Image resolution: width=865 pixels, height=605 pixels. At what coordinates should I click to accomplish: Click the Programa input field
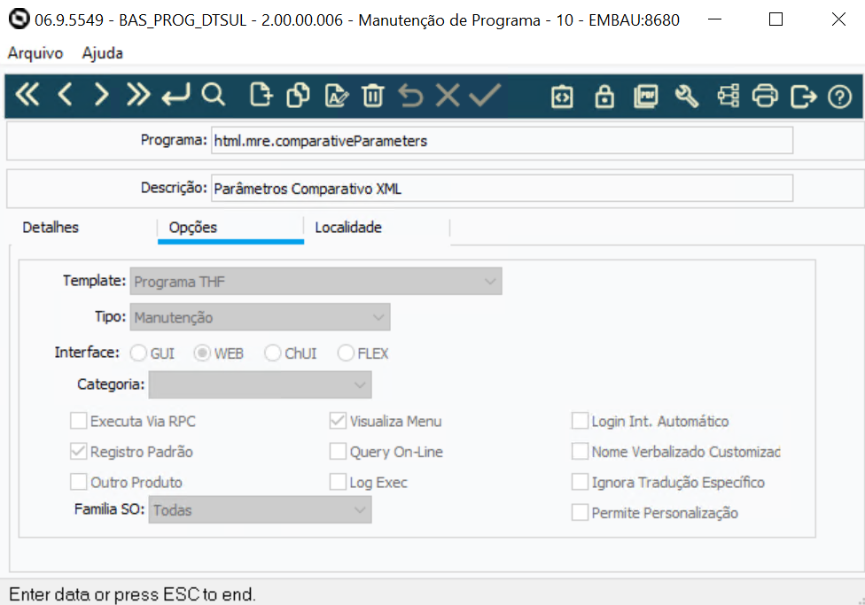(x=502, y=141)
